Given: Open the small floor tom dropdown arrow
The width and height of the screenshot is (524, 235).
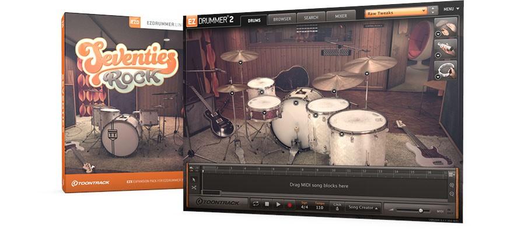Looking at the screenshot, I should tap(315, 115).
